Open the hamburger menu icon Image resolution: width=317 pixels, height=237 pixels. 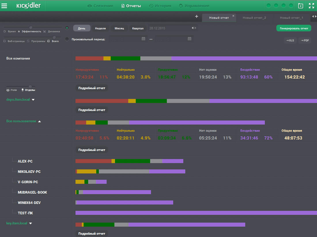click(x=4, y=6)
